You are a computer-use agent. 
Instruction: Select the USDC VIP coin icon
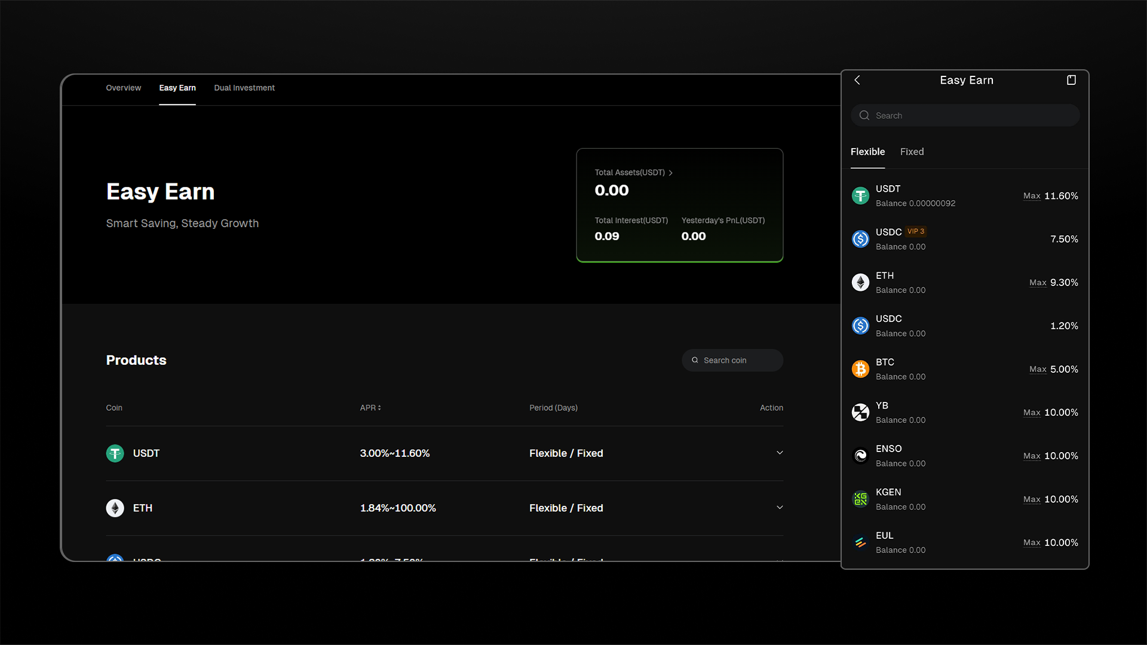(x=860, y=239)
